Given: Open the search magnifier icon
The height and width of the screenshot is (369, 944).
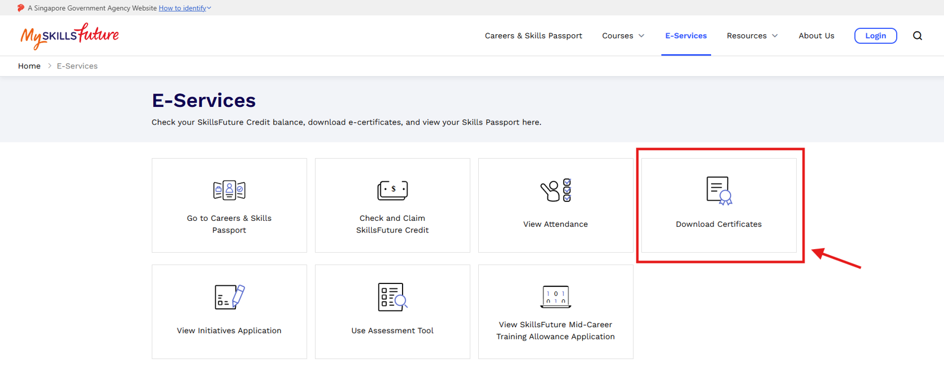Looking at the screenshot, I should [917, 36].
